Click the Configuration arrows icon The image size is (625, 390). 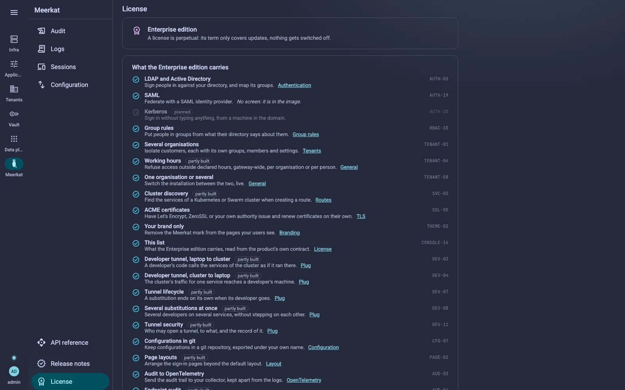[x=41, y=85]
